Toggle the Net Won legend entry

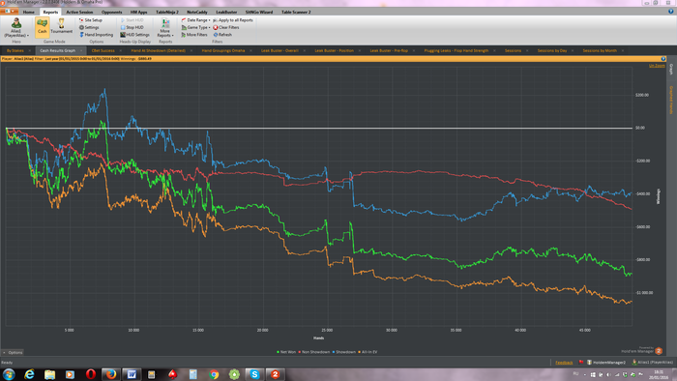[286, 352]
